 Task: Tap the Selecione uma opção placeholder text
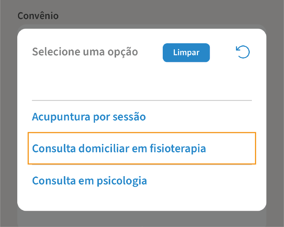[x=85, y=52]
